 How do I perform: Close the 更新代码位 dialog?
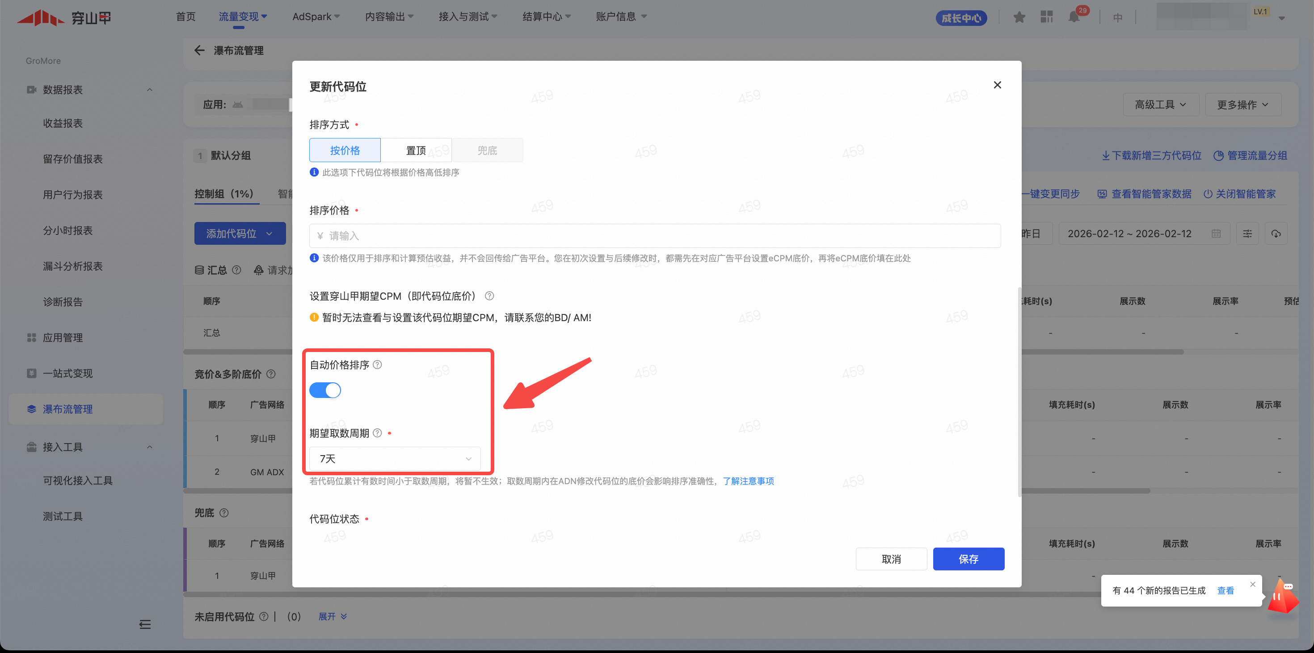[x=997, y=85]
